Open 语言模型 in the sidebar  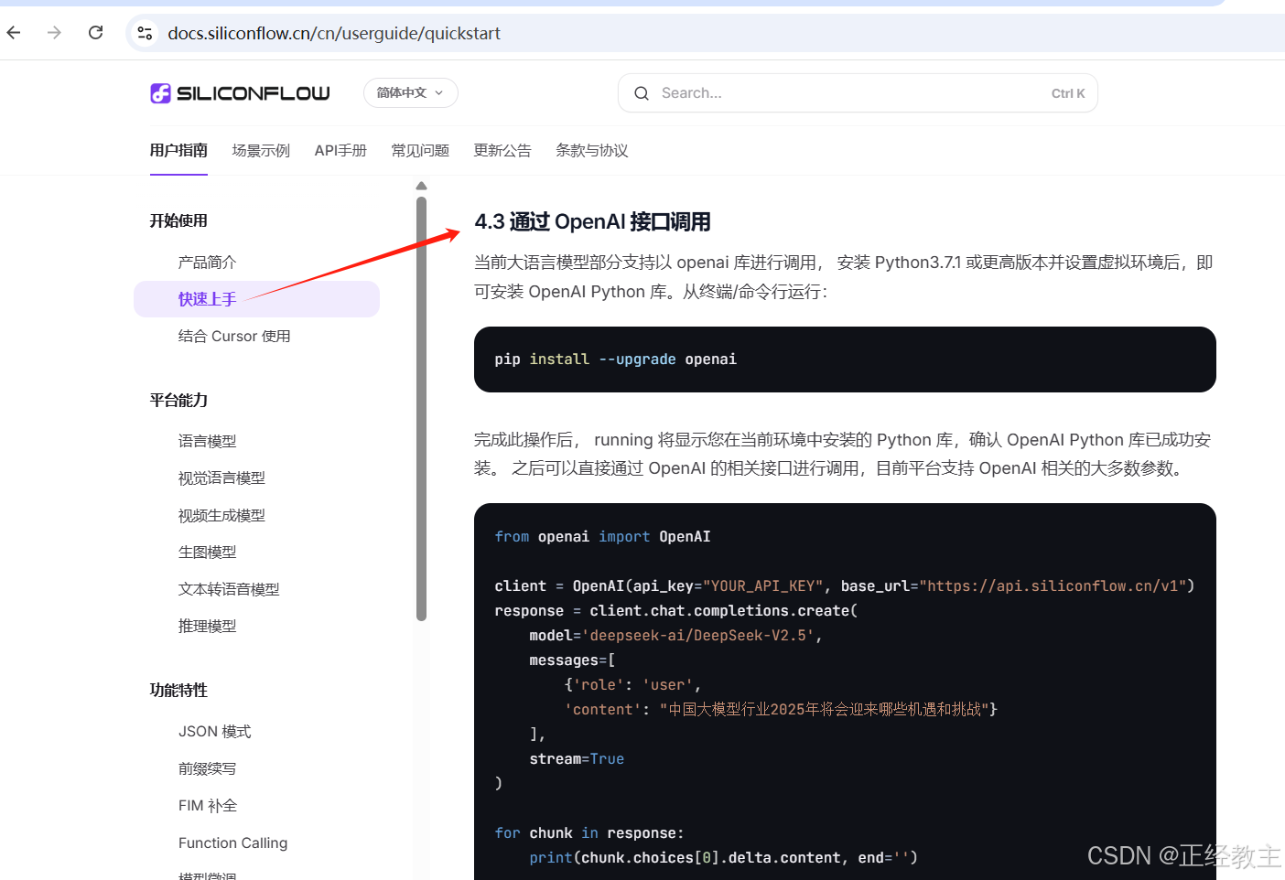[207, 441]
